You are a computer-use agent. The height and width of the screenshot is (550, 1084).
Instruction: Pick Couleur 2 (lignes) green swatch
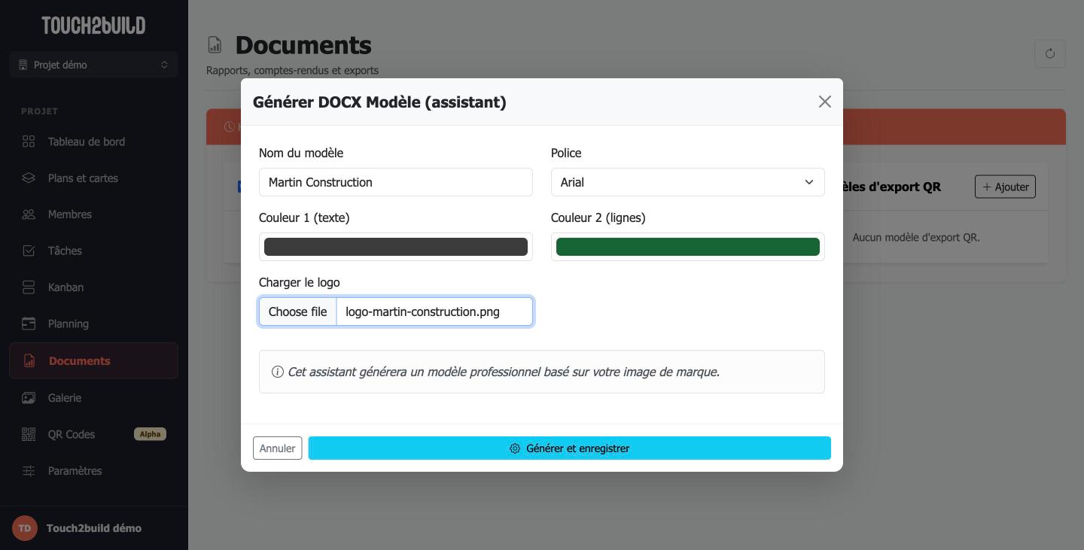click(x=688, y=247)
